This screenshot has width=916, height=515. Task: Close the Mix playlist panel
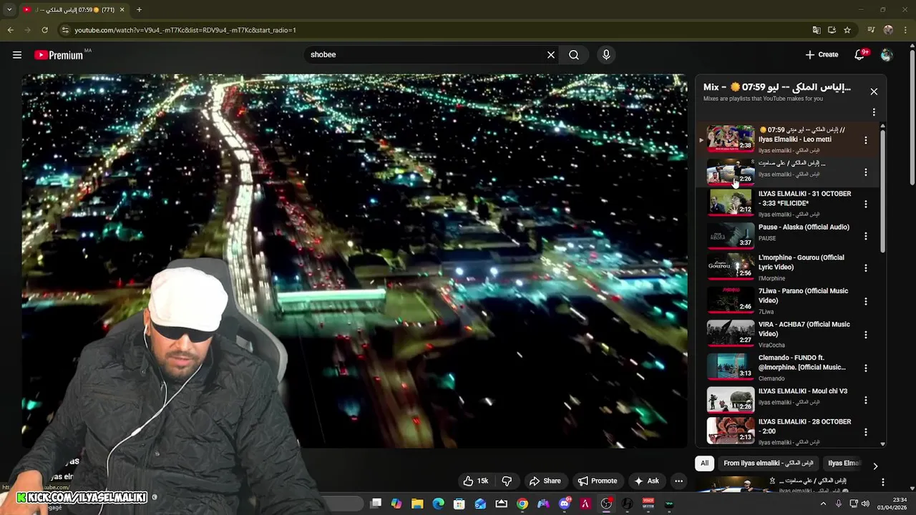pos(874,92)
